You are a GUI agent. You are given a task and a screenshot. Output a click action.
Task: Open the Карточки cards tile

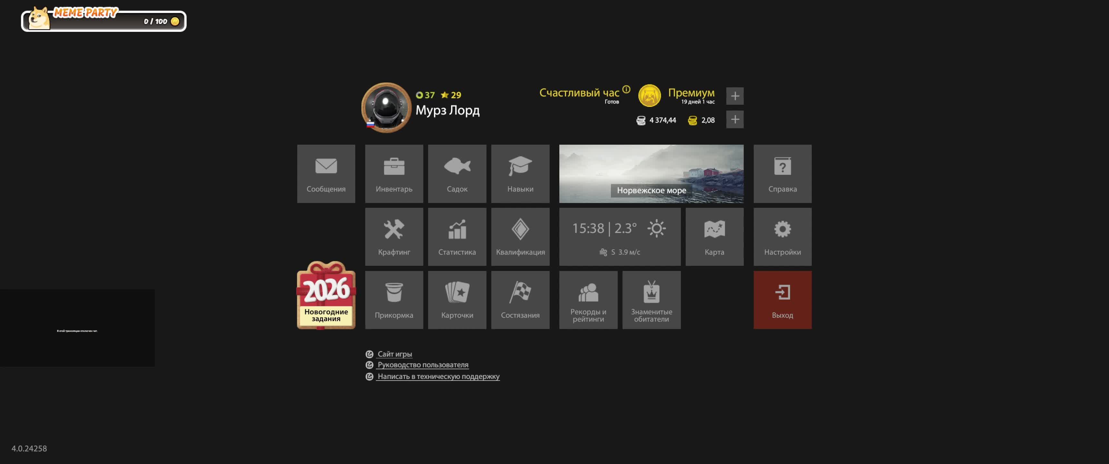457,300
